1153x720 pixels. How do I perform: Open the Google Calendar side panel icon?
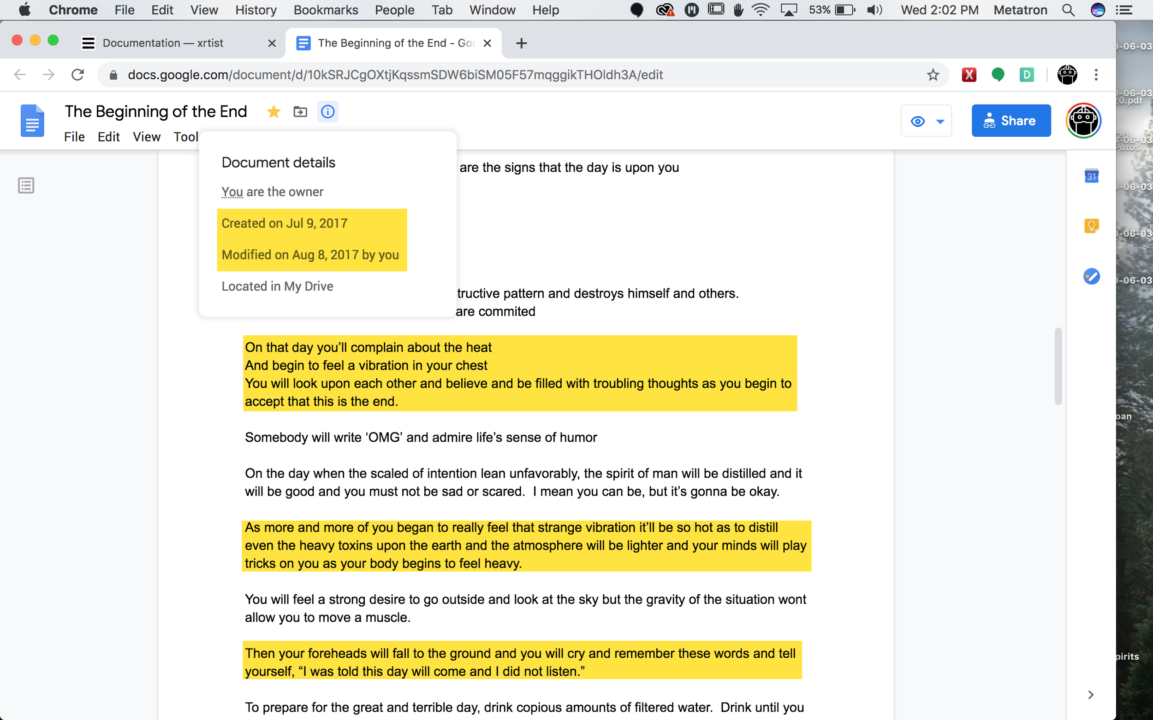point(1091,176)
